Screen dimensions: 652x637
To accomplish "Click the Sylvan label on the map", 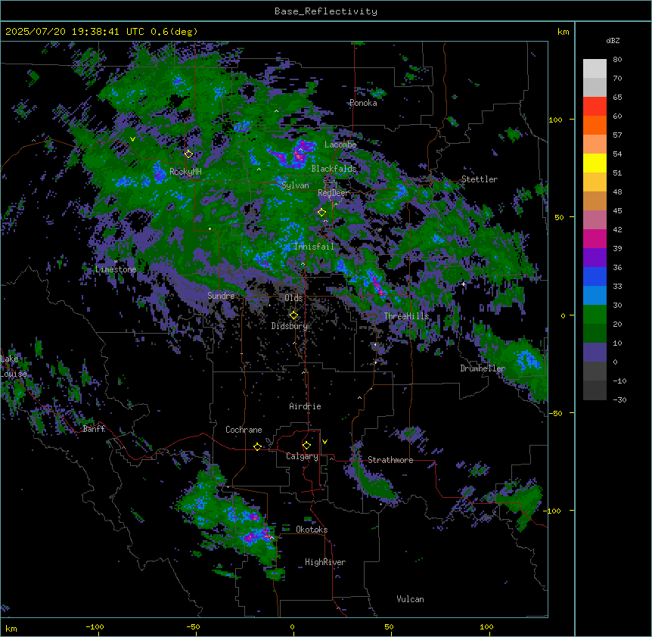I will [x=295, y=185].
